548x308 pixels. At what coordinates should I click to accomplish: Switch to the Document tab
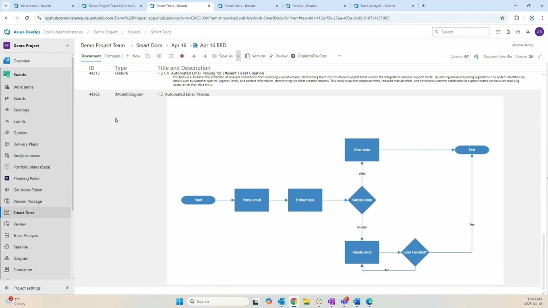91,56
